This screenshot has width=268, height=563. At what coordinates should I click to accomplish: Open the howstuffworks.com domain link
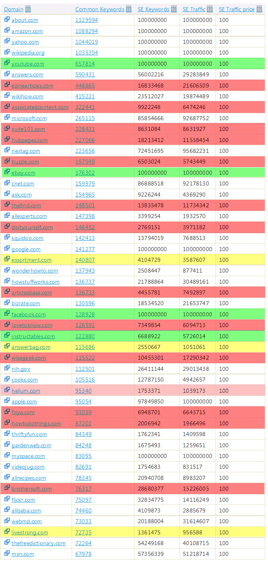(35, 282)
